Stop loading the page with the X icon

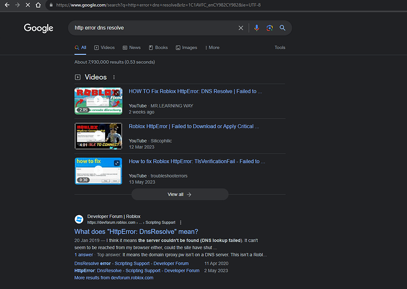28,5
